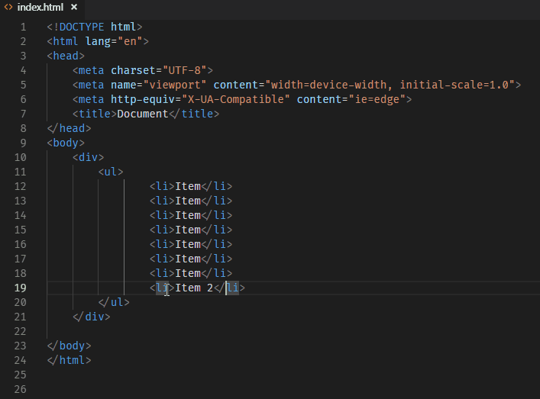Viewport: 540px width, 399px height.
Task: Click the opening div tag on line 10
Action: [88, 157]
